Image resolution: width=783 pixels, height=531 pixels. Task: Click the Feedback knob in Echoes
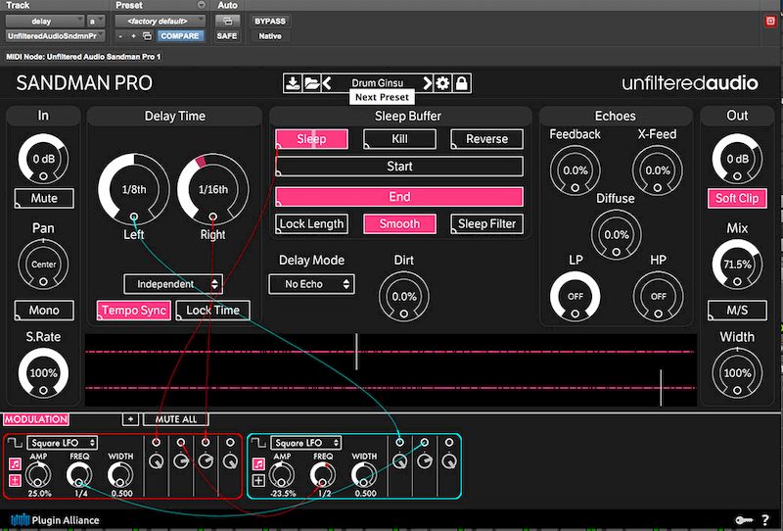(576, 170)
